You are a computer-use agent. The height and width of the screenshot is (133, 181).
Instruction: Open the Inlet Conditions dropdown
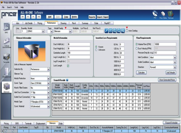[x=175, y=57]
